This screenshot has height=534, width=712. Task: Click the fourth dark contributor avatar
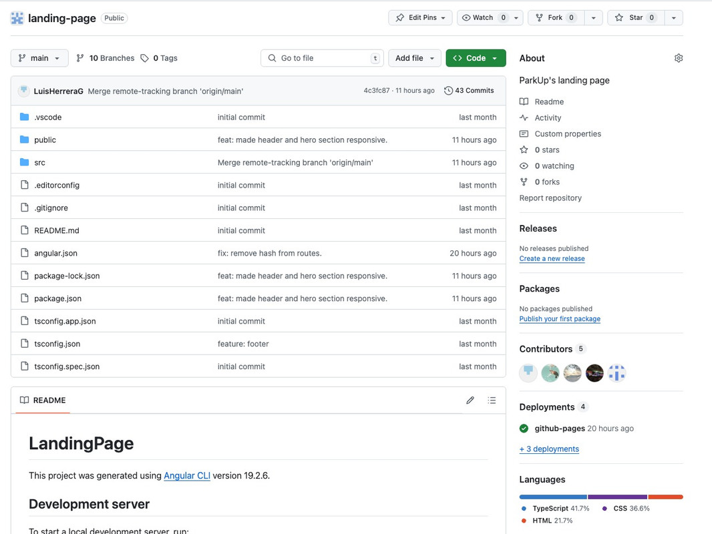(594, 373)
